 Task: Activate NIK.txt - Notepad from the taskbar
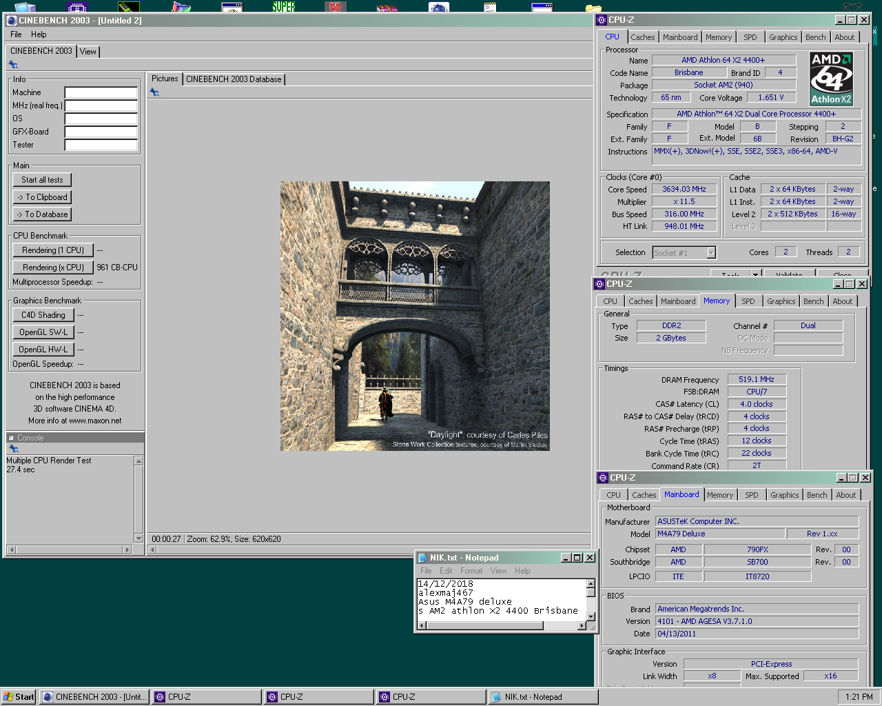[542, 697]
